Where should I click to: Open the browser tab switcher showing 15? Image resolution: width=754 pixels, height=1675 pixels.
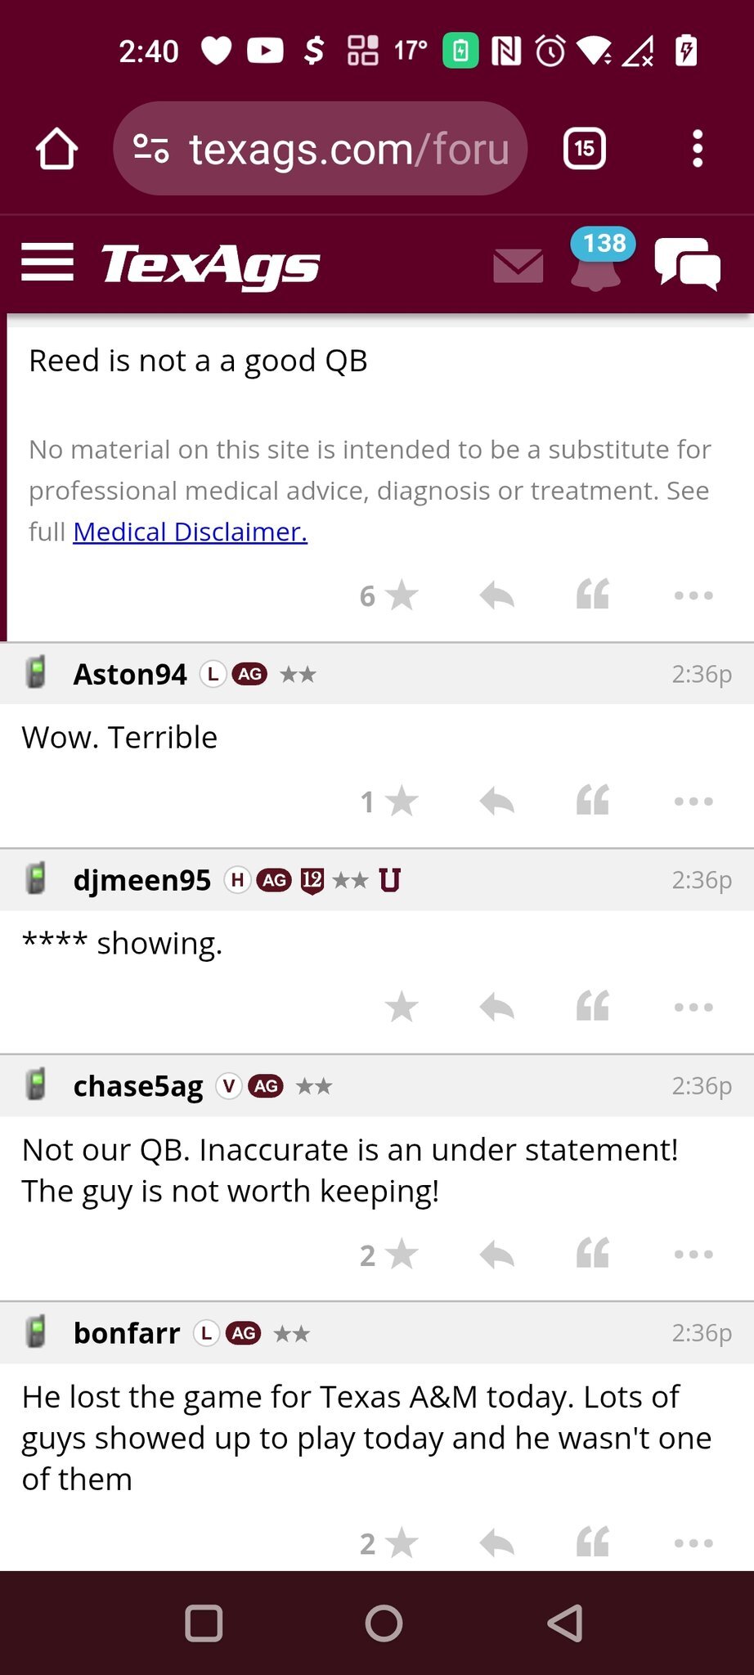click(584, 149)
